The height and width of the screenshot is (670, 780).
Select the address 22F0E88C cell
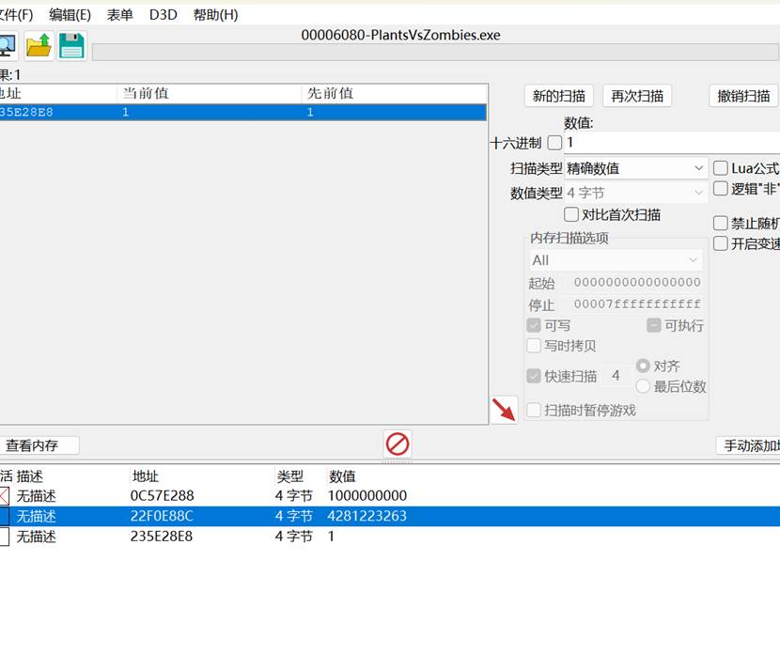point(162,516)
